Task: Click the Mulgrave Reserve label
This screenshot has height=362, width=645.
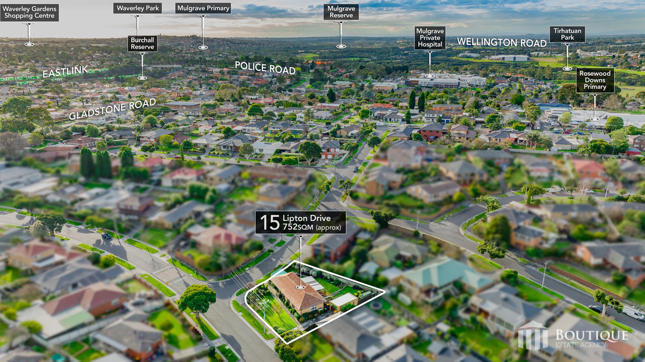Action: pyautogui.click(x=341, y=12)
